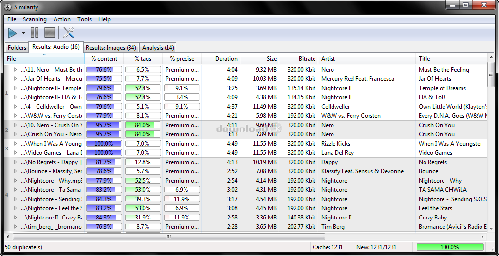The width and height of the screenshot is (499, 256).
Task: Expand the Jar Of Hearts - Mercury row
Action: coord(15,78)
